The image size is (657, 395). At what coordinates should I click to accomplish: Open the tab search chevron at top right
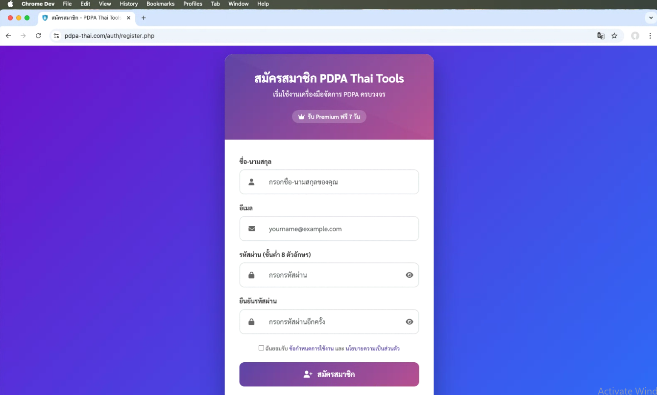(x=652, y=18)
